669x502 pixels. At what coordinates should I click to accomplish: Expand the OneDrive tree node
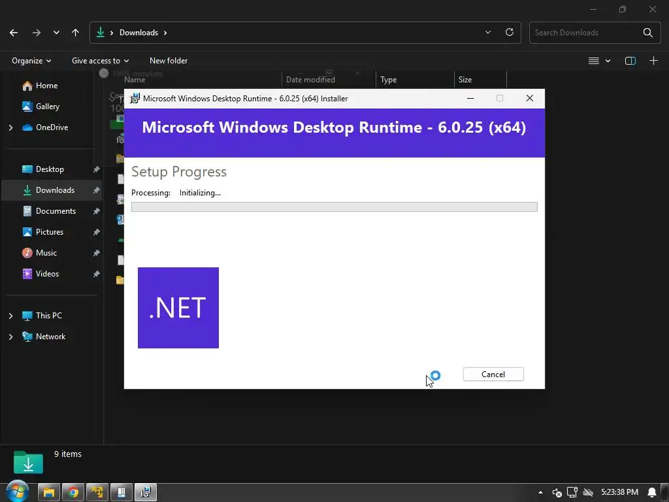[x=10, y=127]
